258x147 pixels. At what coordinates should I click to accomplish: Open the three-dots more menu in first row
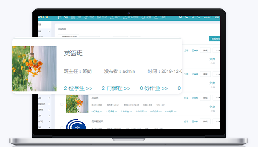coord(218,50)
